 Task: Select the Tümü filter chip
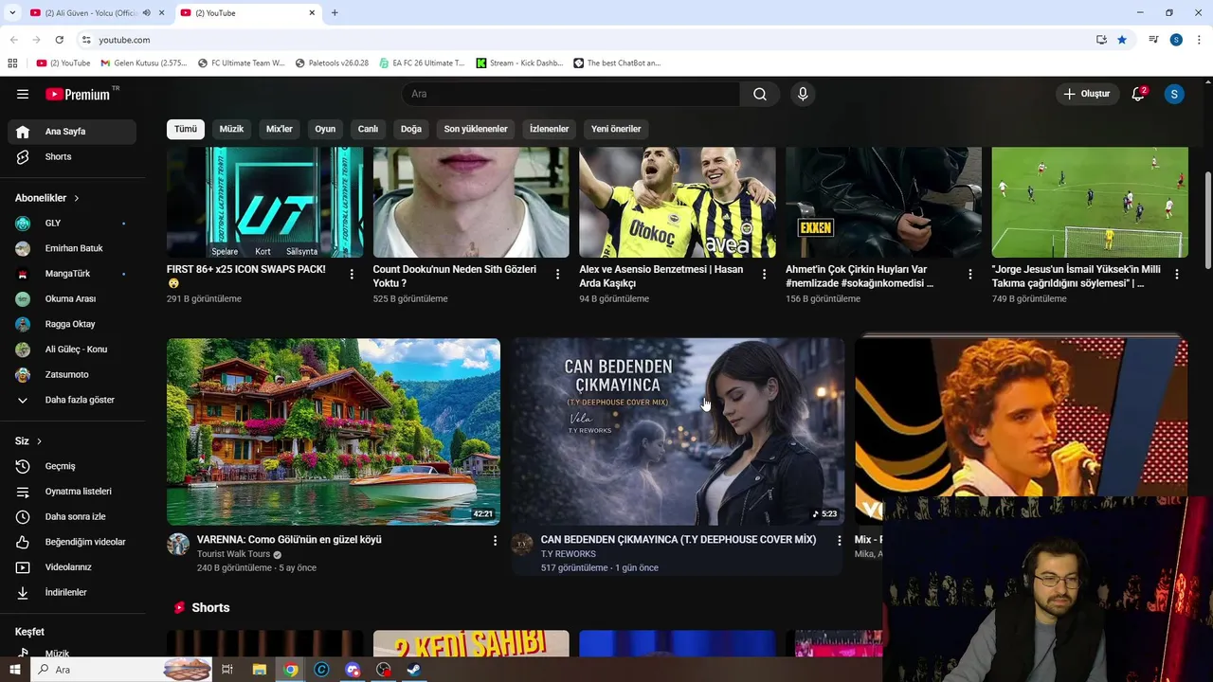pos(186,129)
